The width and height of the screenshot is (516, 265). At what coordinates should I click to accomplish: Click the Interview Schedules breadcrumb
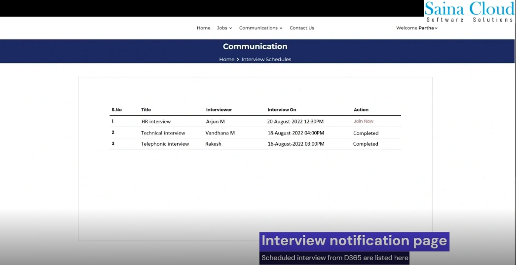[x=266, y=60]
